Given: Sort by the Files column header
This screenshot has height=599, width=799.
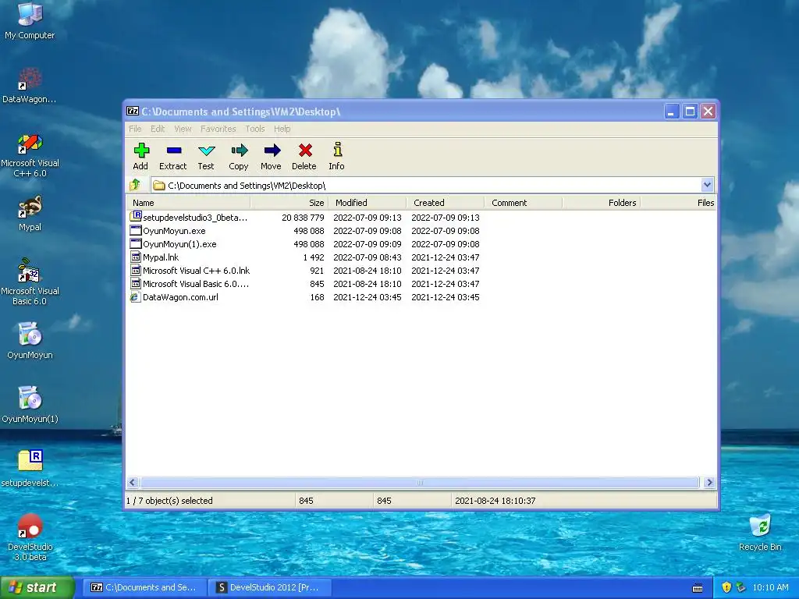Looking at the screenshot, I should click(x=678, y=203).
